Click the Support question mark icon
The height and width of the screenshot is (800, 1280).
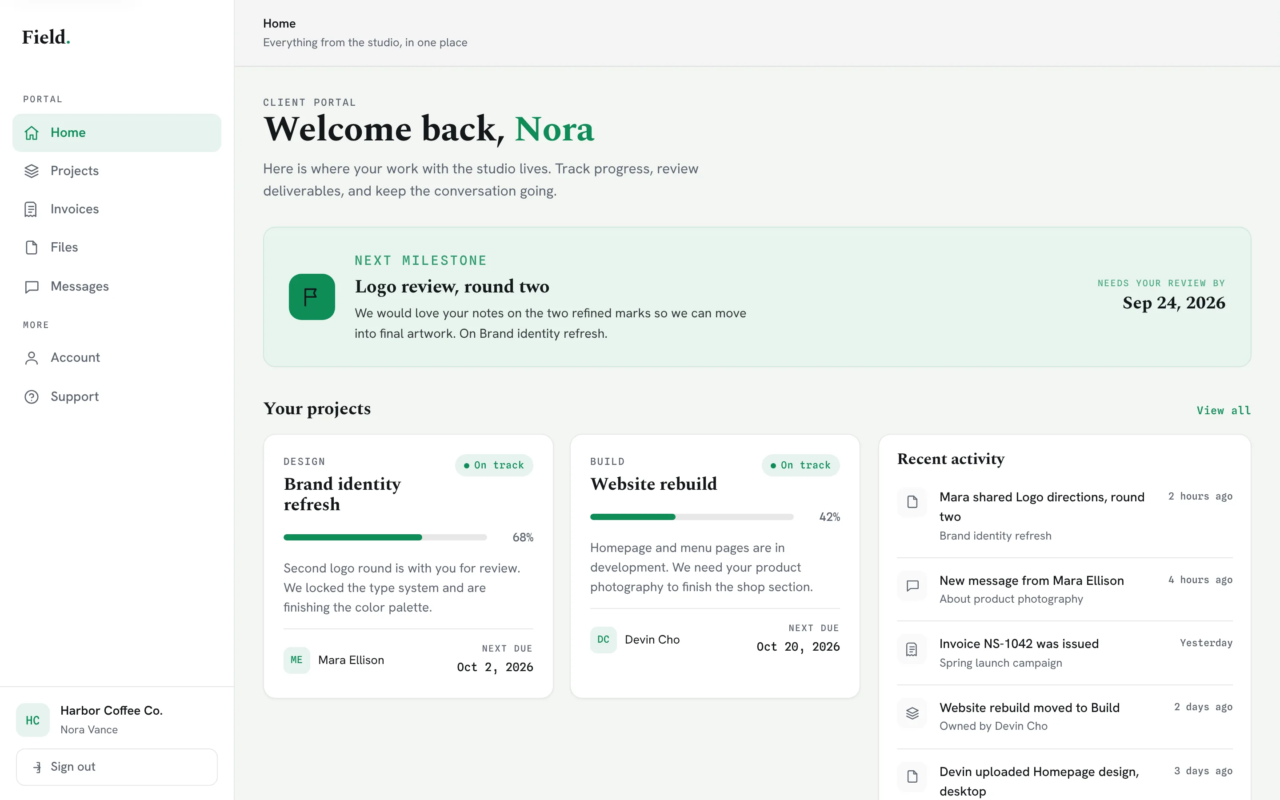point(32,397)
